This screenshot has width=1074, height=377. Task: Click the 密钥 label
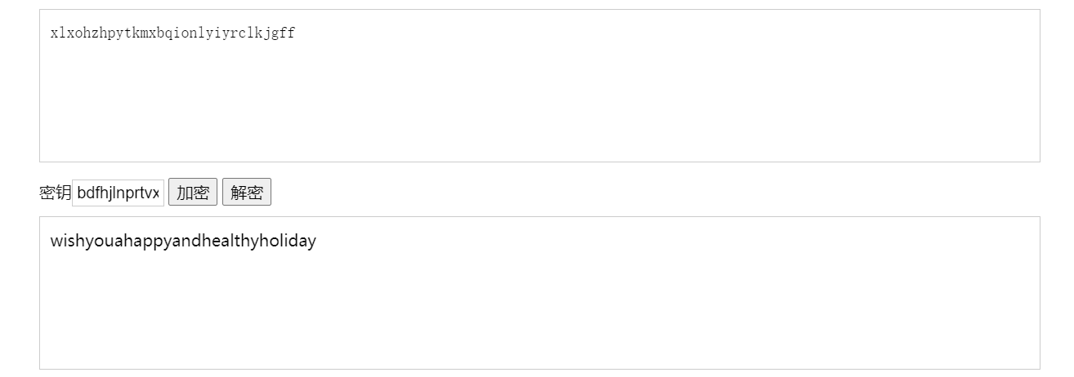(x=55, y=193)
